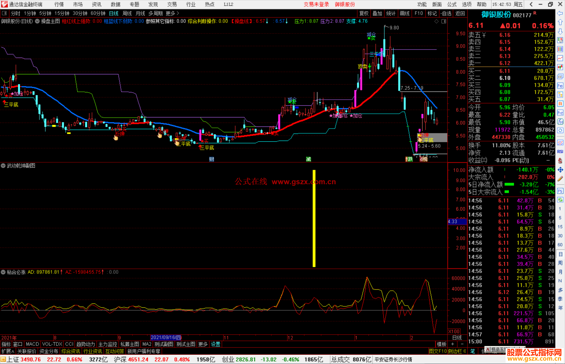Click the 画线 drawing button
This screenshot has height=364, width=565.
[x=405, y=13]
